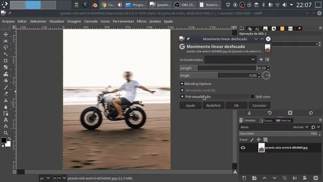Lower layer with down arrow

pyautogui.click(x=275, y=178)
